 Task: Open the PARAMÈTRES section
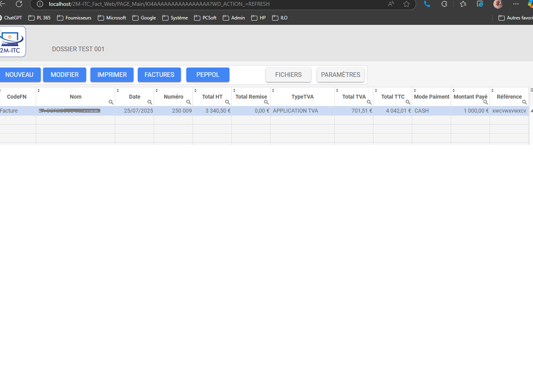(x=340, y=75)
